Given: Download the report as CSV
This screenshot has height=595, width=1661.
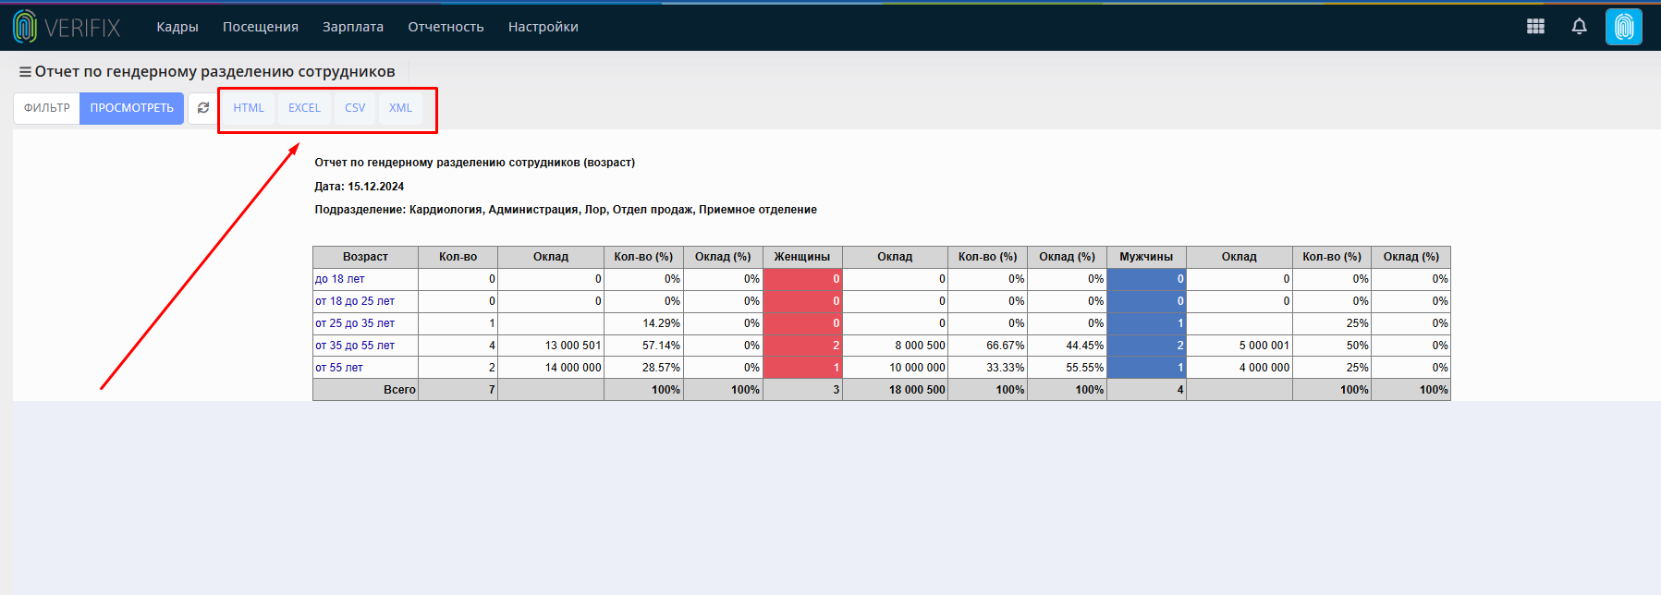Looking at the screenshot, I should point(355,108).
